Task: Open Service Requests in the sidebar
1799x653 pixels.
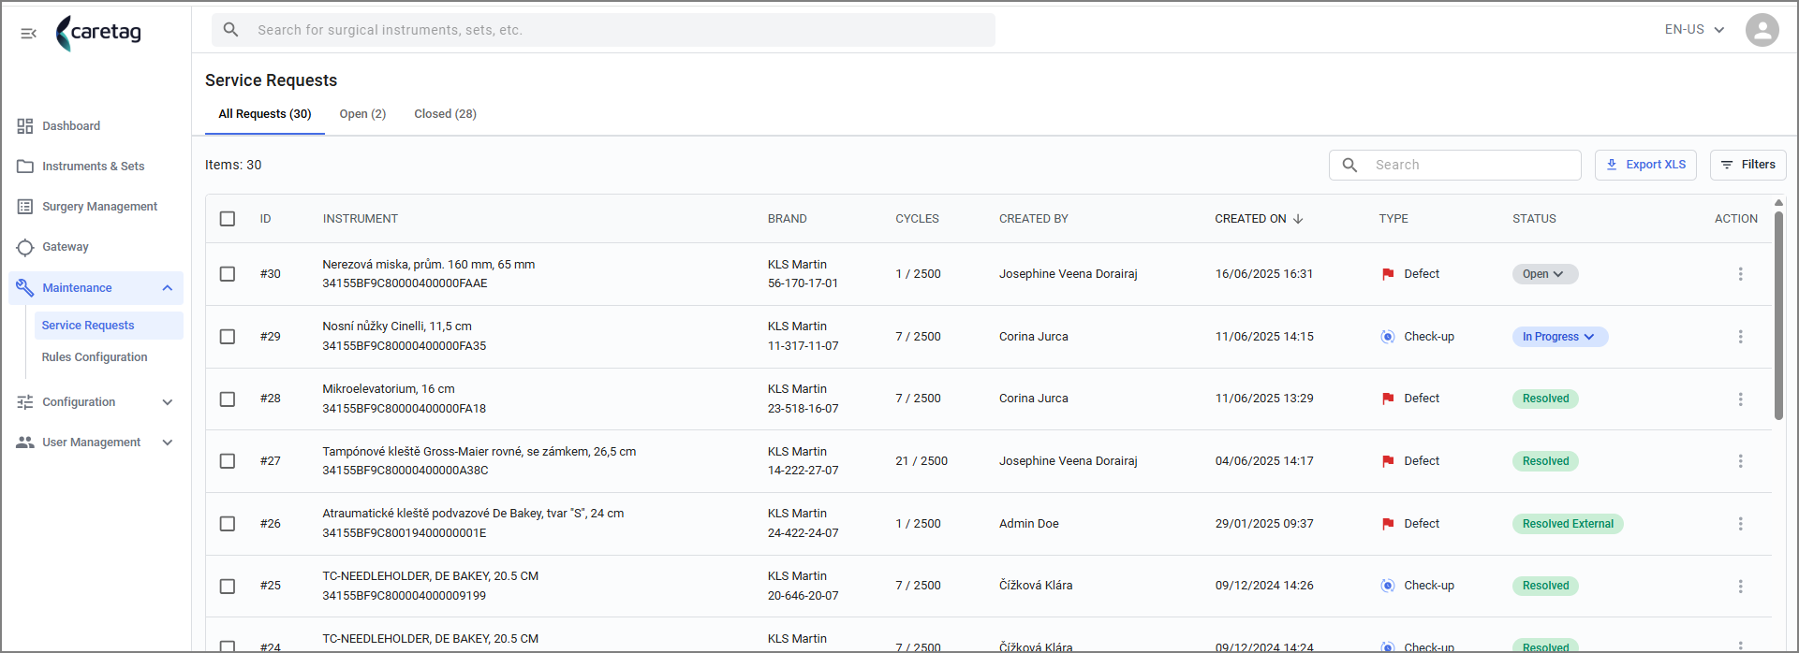Action: pyautogui.click(x=109, y=326)
